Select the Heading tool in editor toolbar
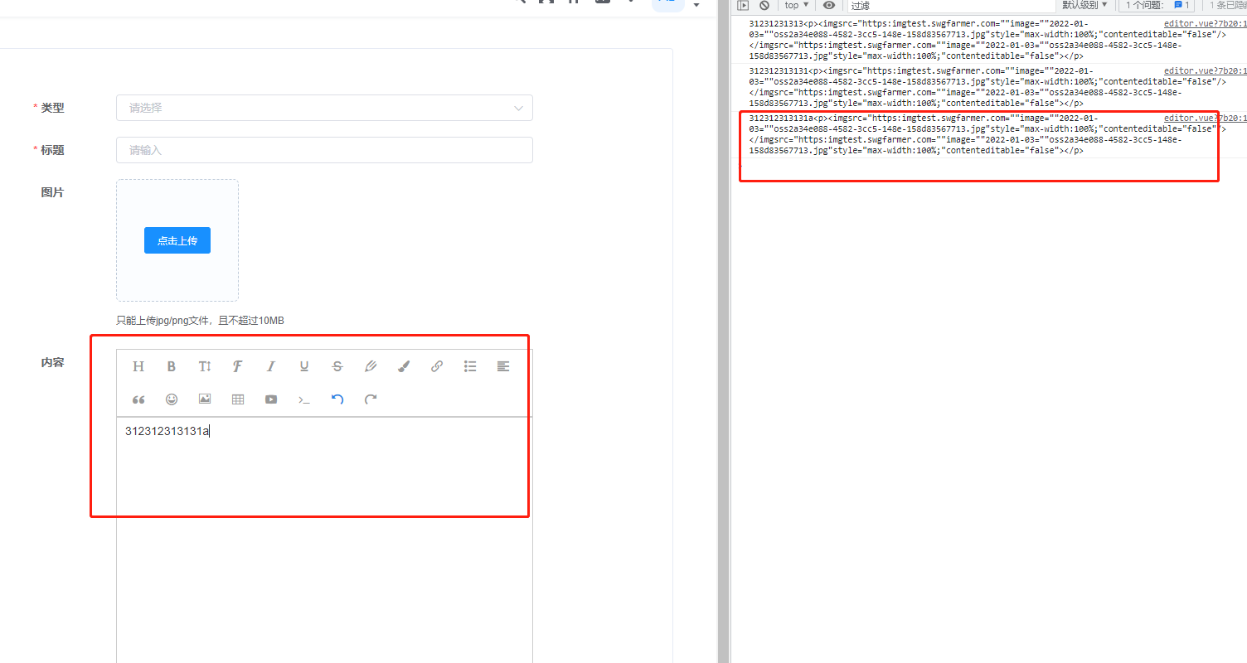 pyautogui.click(x=138, y=366)
